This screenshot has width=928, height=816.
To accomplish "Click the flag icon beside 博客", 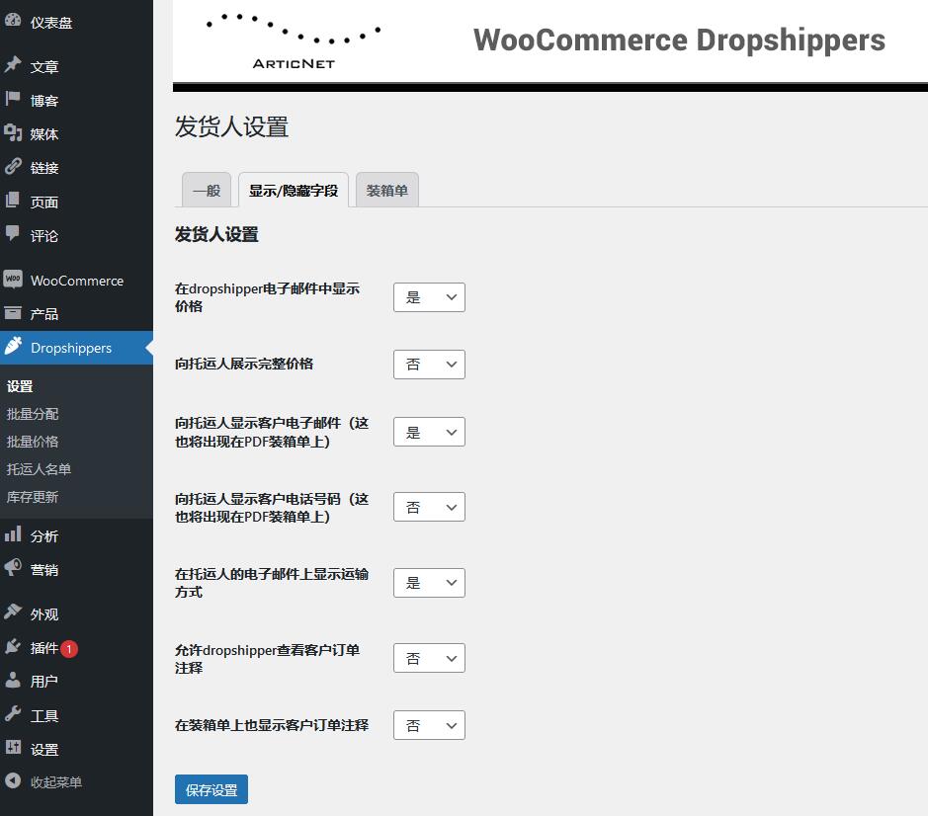I will click(x=13, y=98).
